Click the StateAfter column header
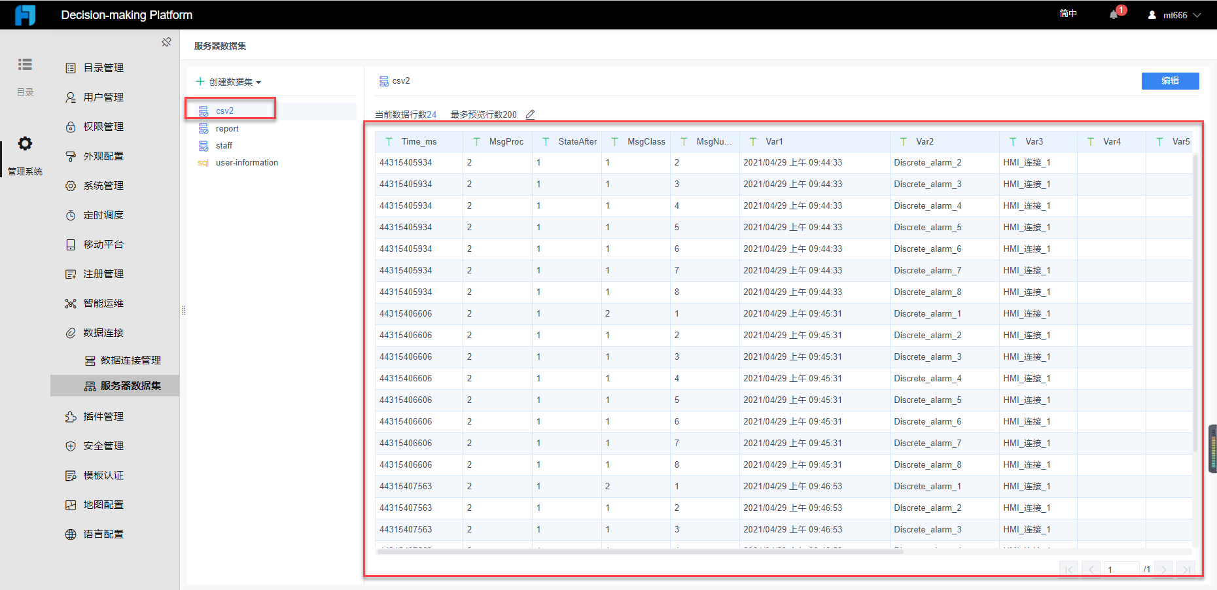Screen dimensions: 1217x590 click(567, 142)
